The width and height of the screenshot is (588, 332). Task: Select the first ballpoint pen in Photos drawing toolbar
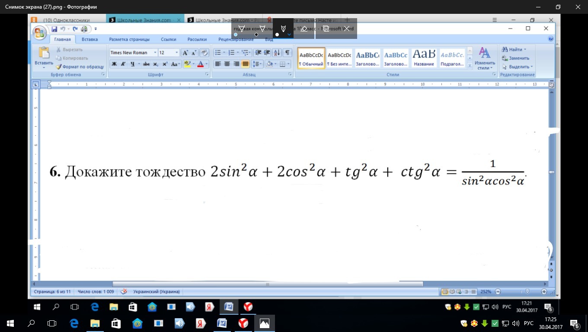click(x=242, y=29)
